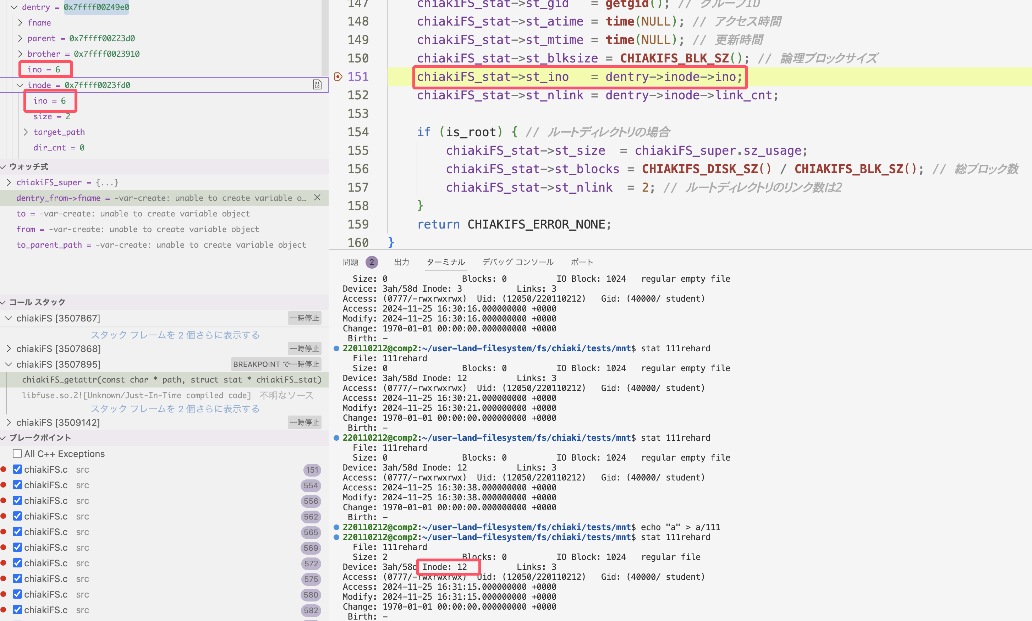Collapse the ブレークポイント section
The width and height of the screenshot is (1032, 621).
(3, 438)
